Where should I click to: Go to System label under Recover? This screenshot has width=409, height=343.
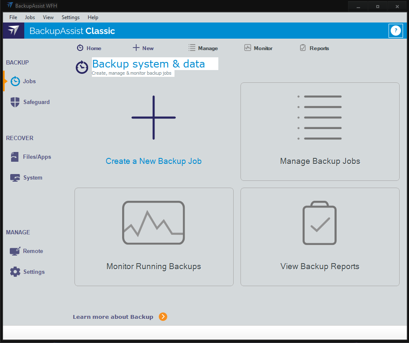(x=33, y=178)
